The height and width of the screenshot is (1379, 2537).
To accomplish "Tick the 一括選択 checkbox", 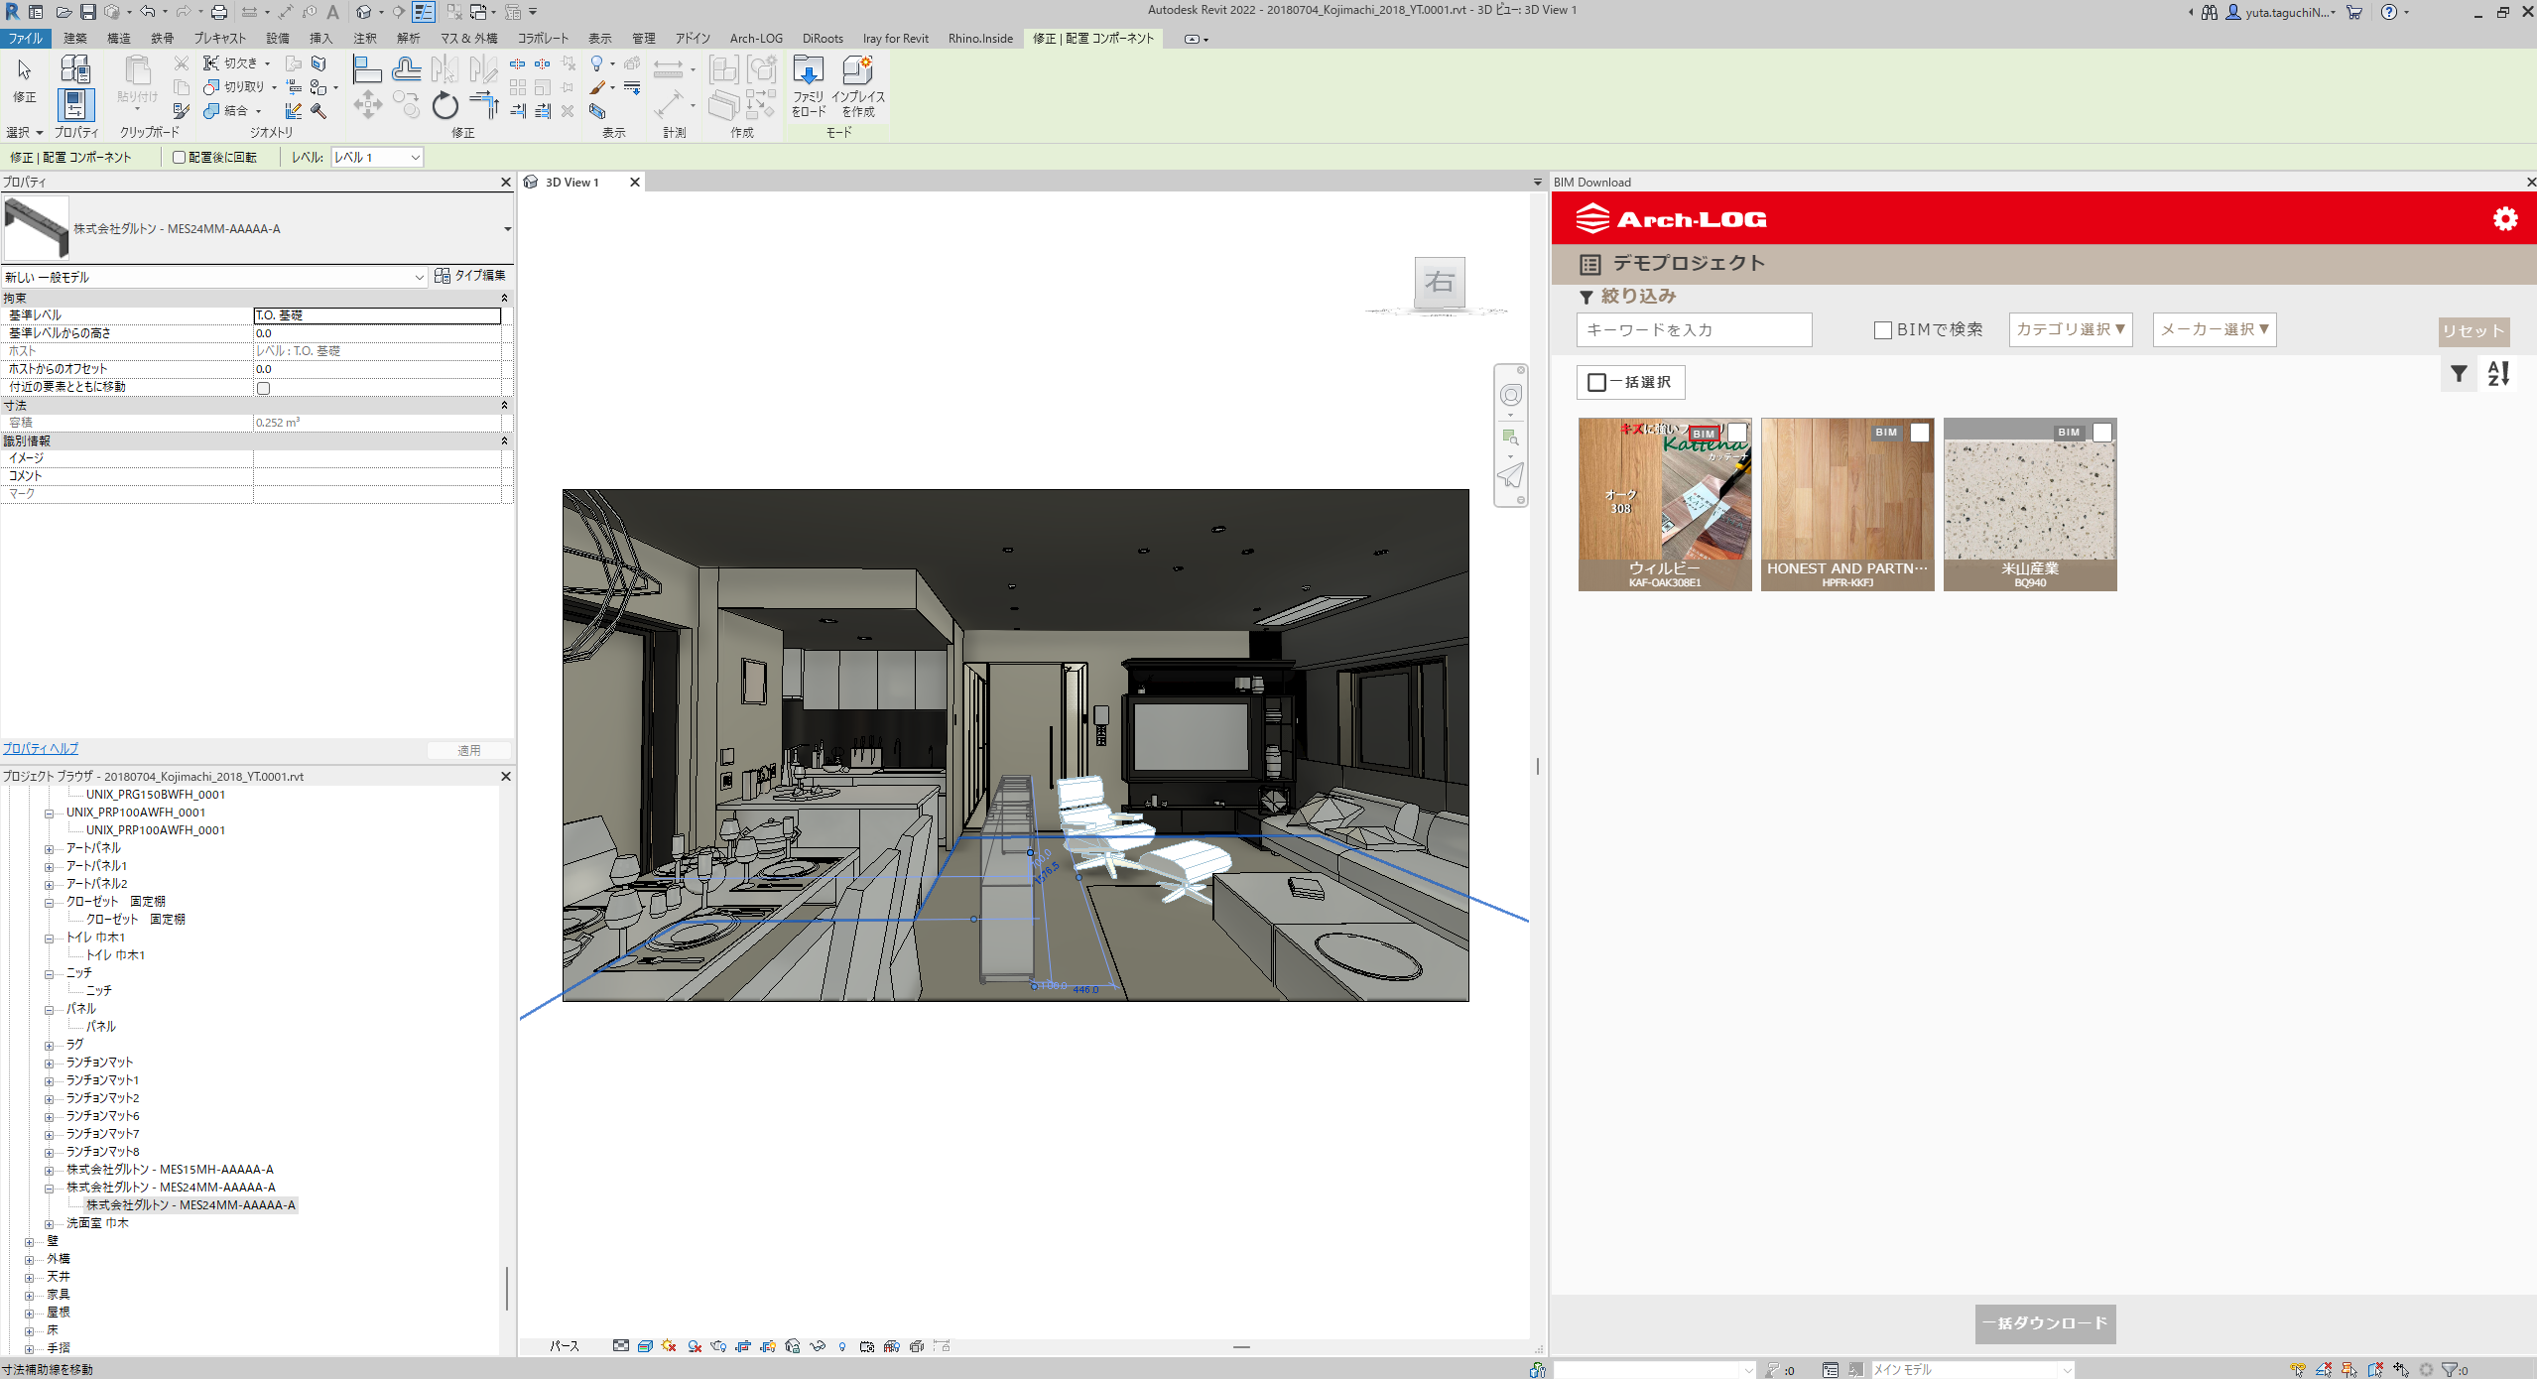I will click(1596, 383).
